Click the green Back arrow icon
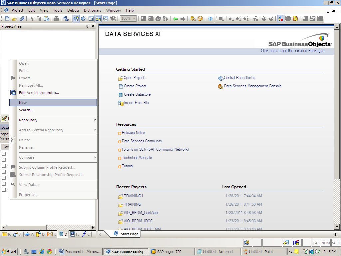 (175, 19)
